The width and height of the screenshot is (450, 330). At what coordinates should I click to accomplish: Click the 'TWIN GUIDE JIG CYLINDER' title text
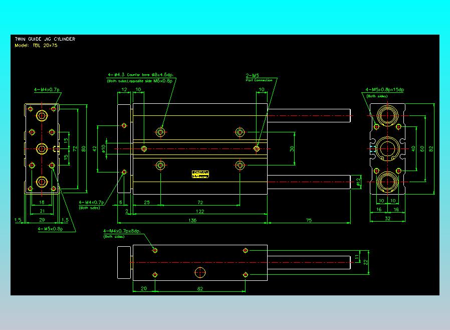pos(45,39)
